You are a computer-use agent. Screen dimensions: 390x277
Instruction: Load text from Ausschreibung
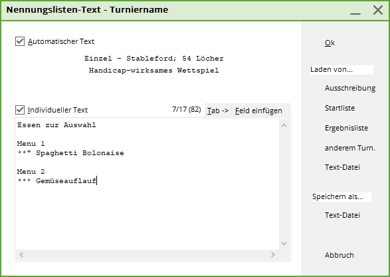coord(350,88)
